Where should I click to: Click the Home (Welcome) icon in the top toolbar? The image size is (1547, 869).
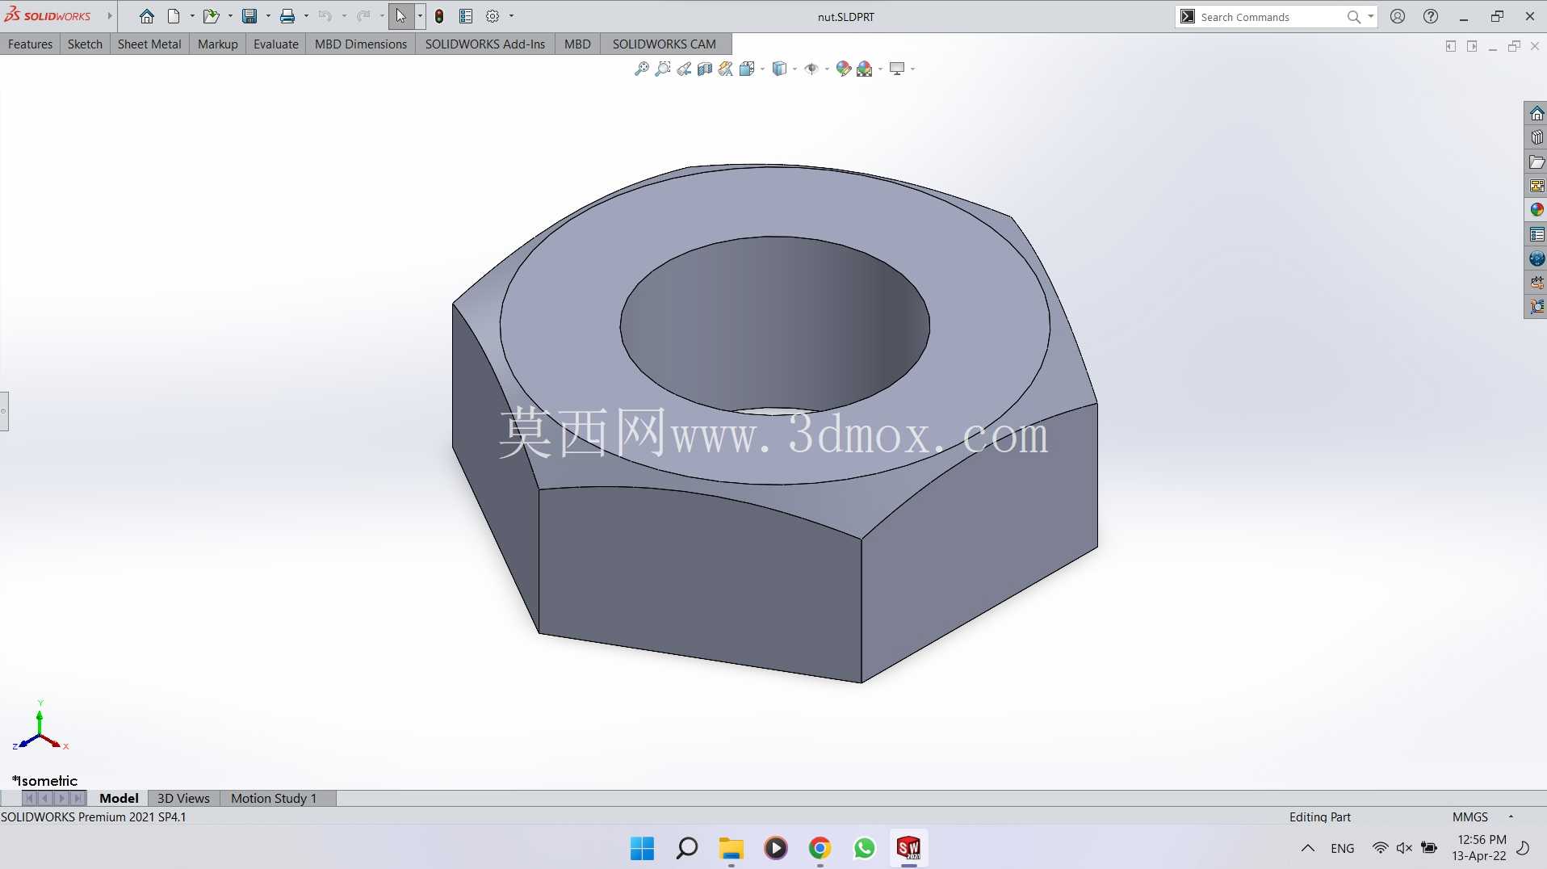(x=146, y=16)
